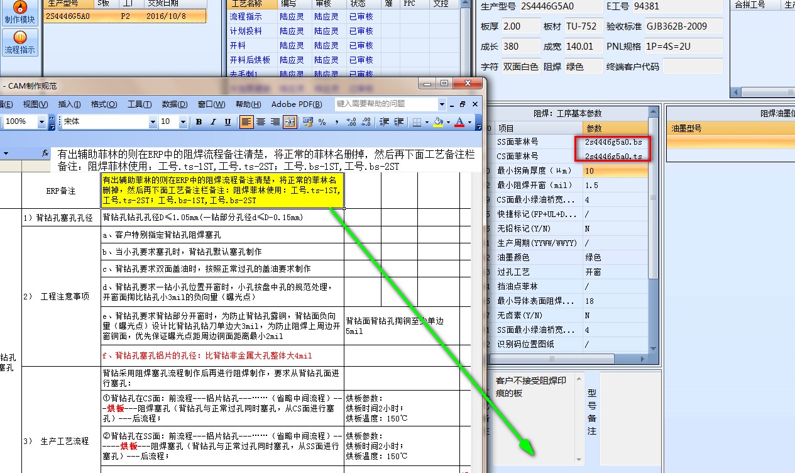Open 流程指示 sidebar icon
Viewport: 795px width, 473px height.
pos(20,42)
